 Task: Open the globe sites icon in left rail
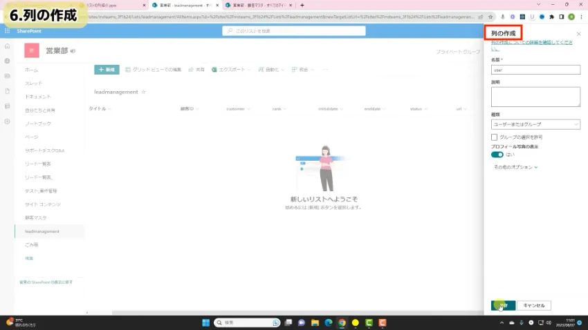point(7,61)
